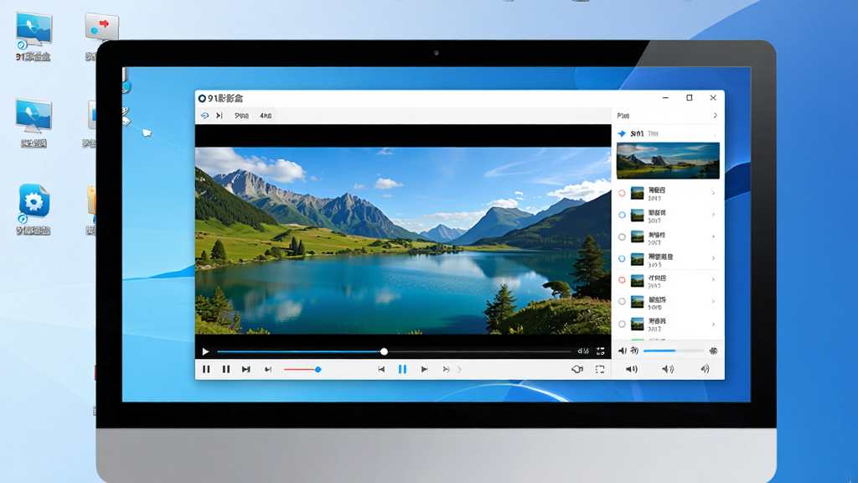Click the first playlist row's small video thumbnail
Screen dimensions: 858x483
pyautogui.click(x=637, y=194)
